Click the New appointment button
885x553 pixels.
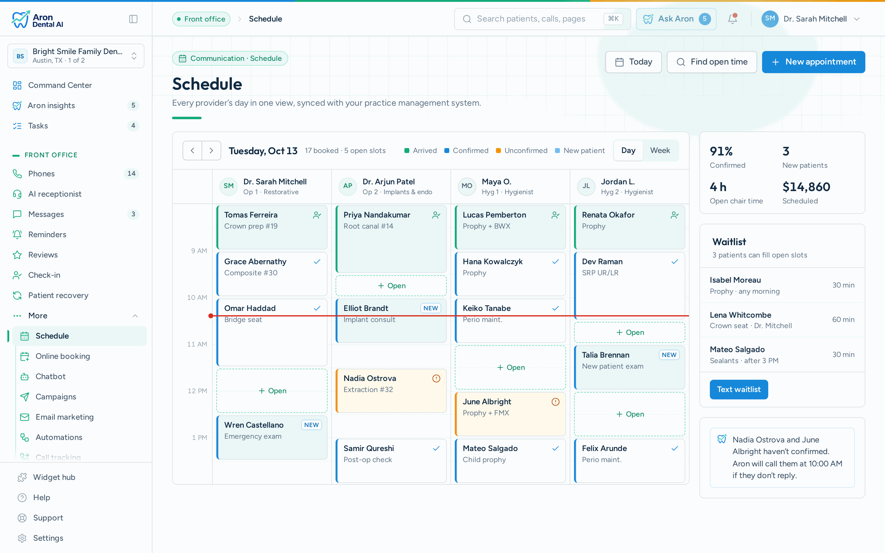click(x=813, y=62)
